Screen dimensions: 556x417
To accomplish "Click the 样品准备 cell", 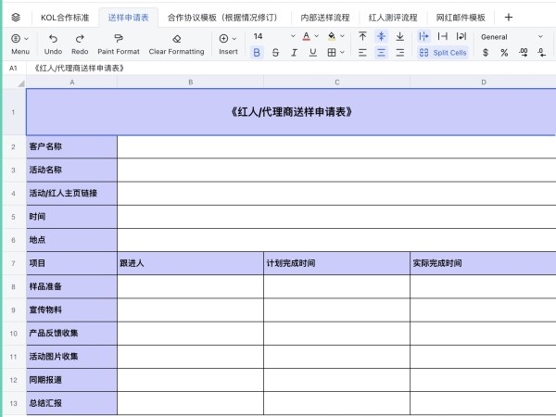I will tap(71, 286).
